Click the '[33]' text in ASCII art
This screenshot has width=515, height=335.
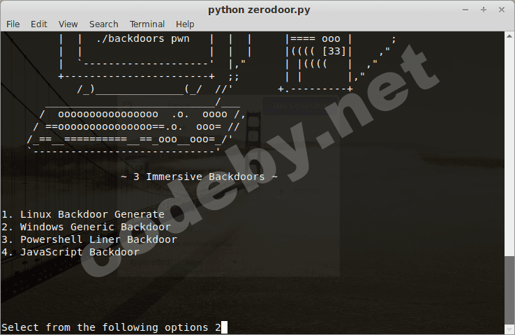[334, 51]
